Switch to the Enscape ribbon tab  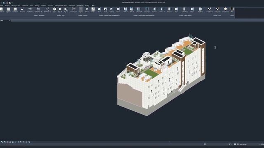pyautogui.click(x=50, y=6)
